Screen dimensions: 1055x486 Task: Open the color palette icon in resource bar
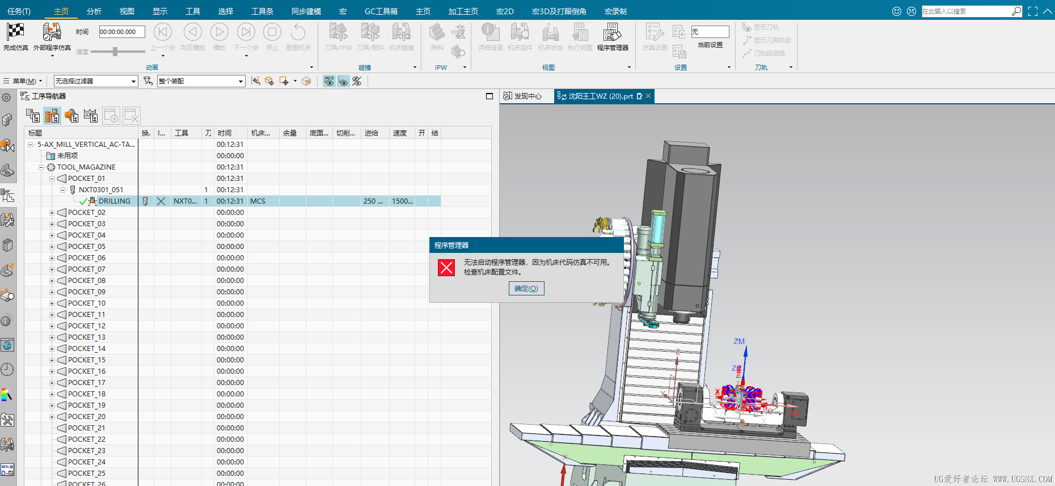[x=7, y=395]
